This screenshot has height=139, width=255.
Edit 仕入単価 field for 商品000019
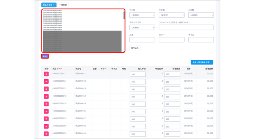point(138,134)
